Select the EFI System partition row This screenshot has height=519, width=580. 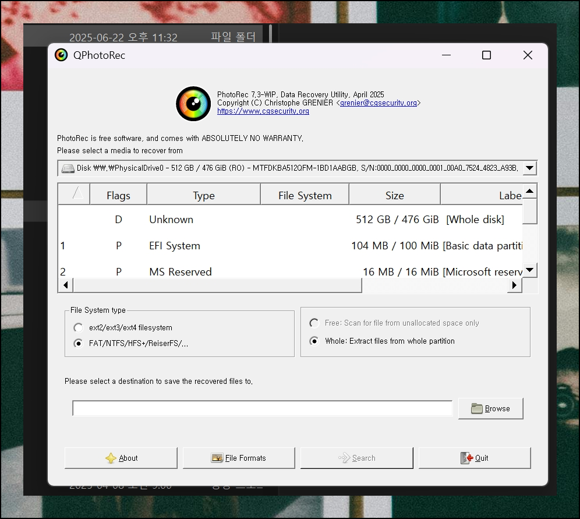click(x=291, y=246)
